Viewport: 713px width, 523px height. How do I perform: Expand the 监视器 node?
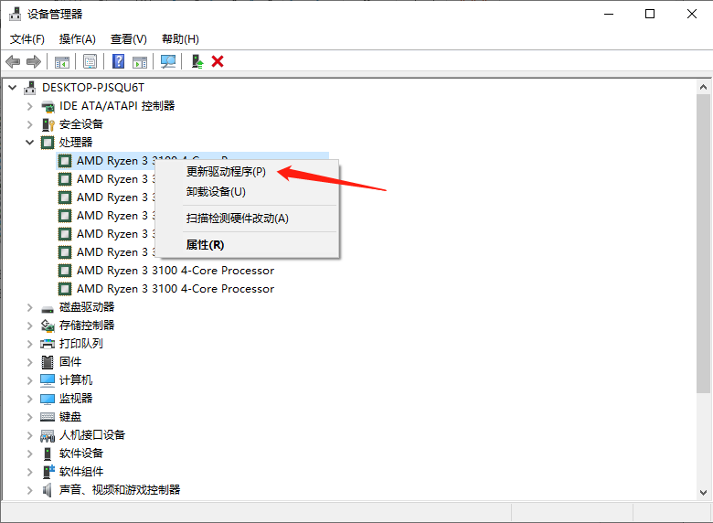coord(30,399)
